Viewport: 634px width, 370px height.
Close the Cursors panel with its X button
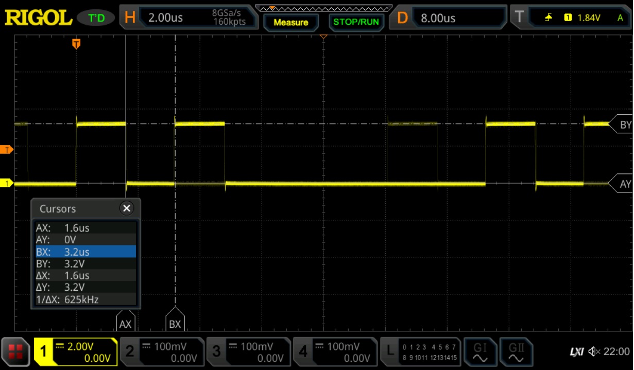pyautogui.click(x=128, y=208)
